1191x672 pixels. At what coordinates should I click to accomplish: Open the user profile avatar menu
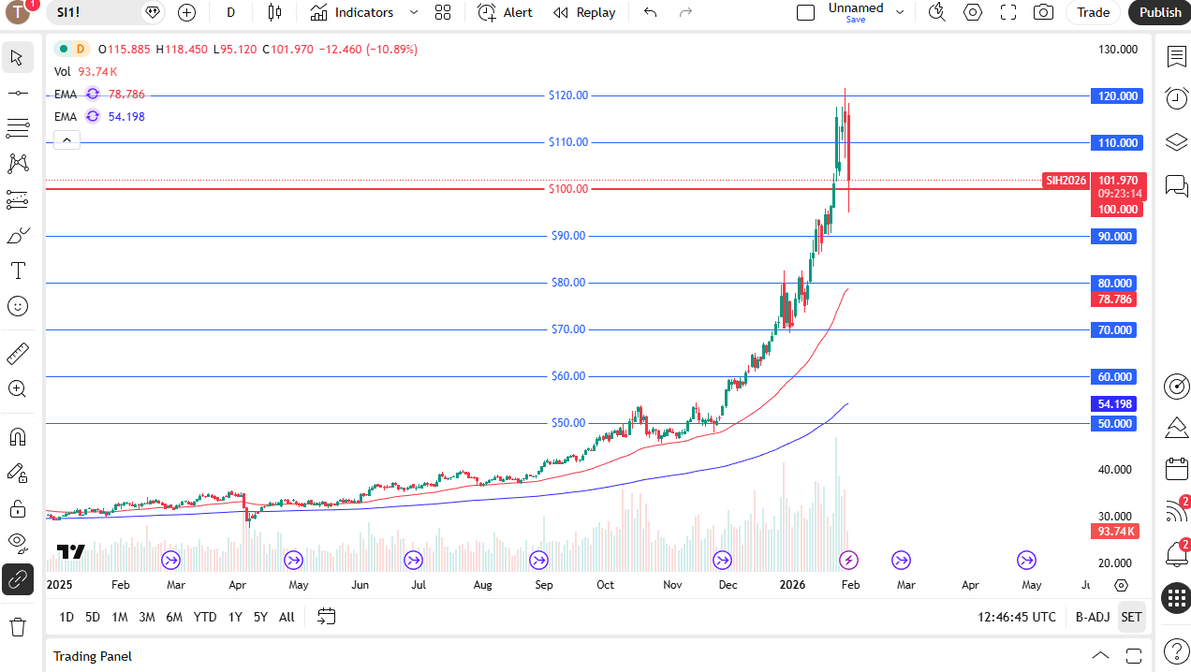pyautogui.click(x=19, y=12)
